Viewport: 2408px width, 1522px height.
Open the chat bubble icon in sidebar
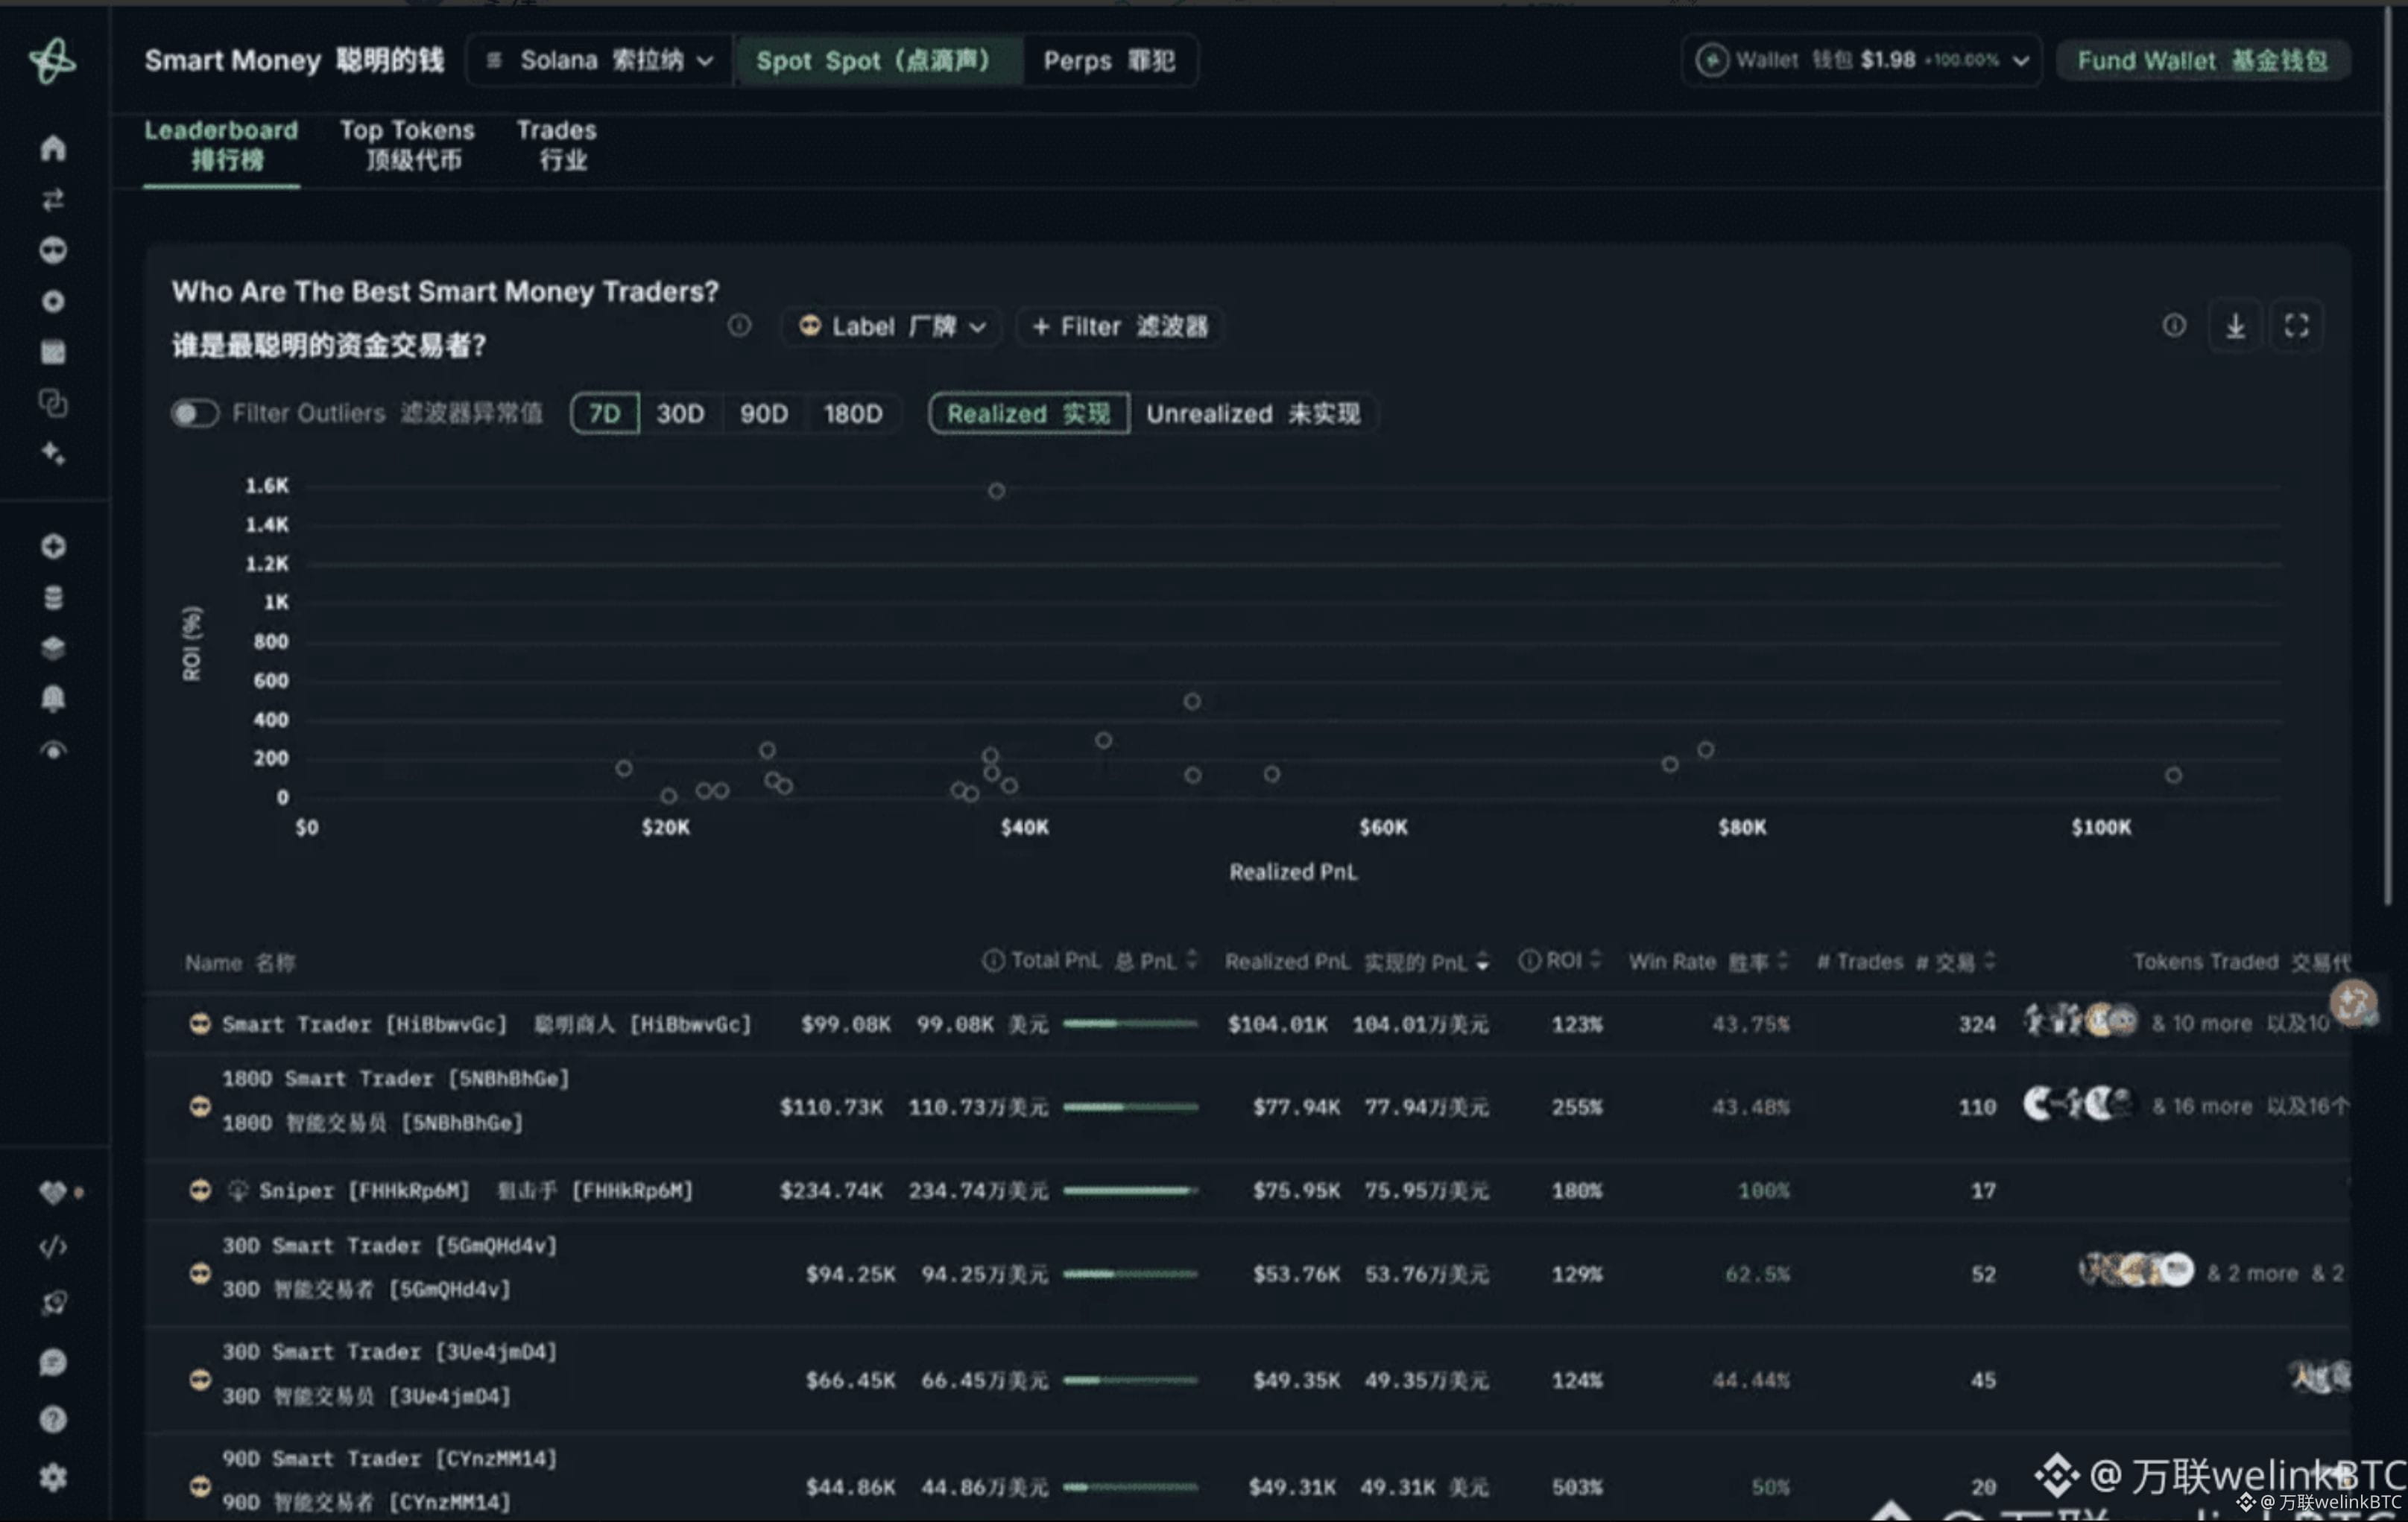53,1362
